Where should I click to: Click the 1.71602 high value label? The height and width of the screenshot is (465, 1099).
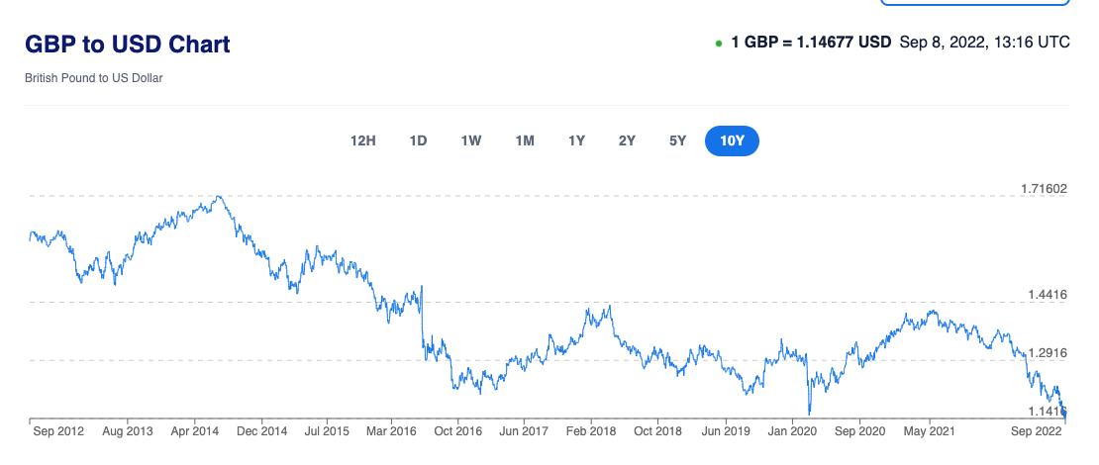tap(1044, 189)
